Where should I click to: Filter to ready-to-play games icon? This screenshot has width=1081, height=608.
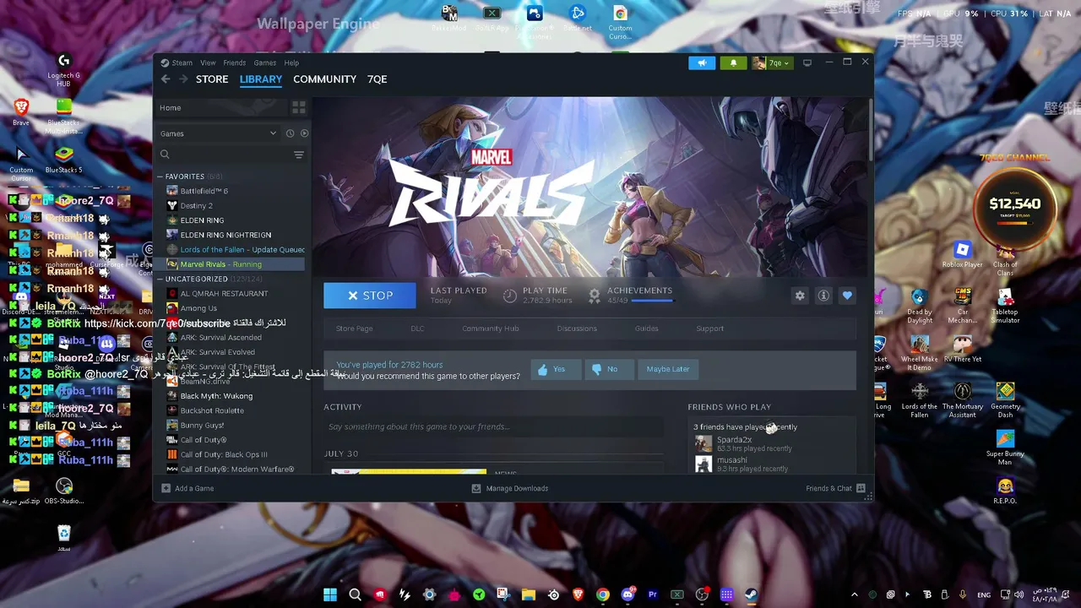coord(304,133)
